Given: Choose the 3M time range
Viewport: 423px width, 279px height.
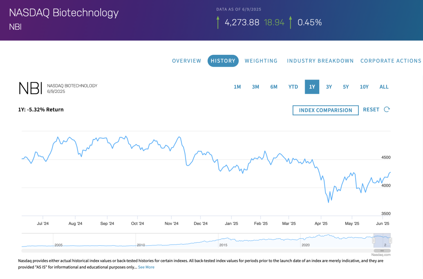Looking at the screenshot, I should coord(255,87).
